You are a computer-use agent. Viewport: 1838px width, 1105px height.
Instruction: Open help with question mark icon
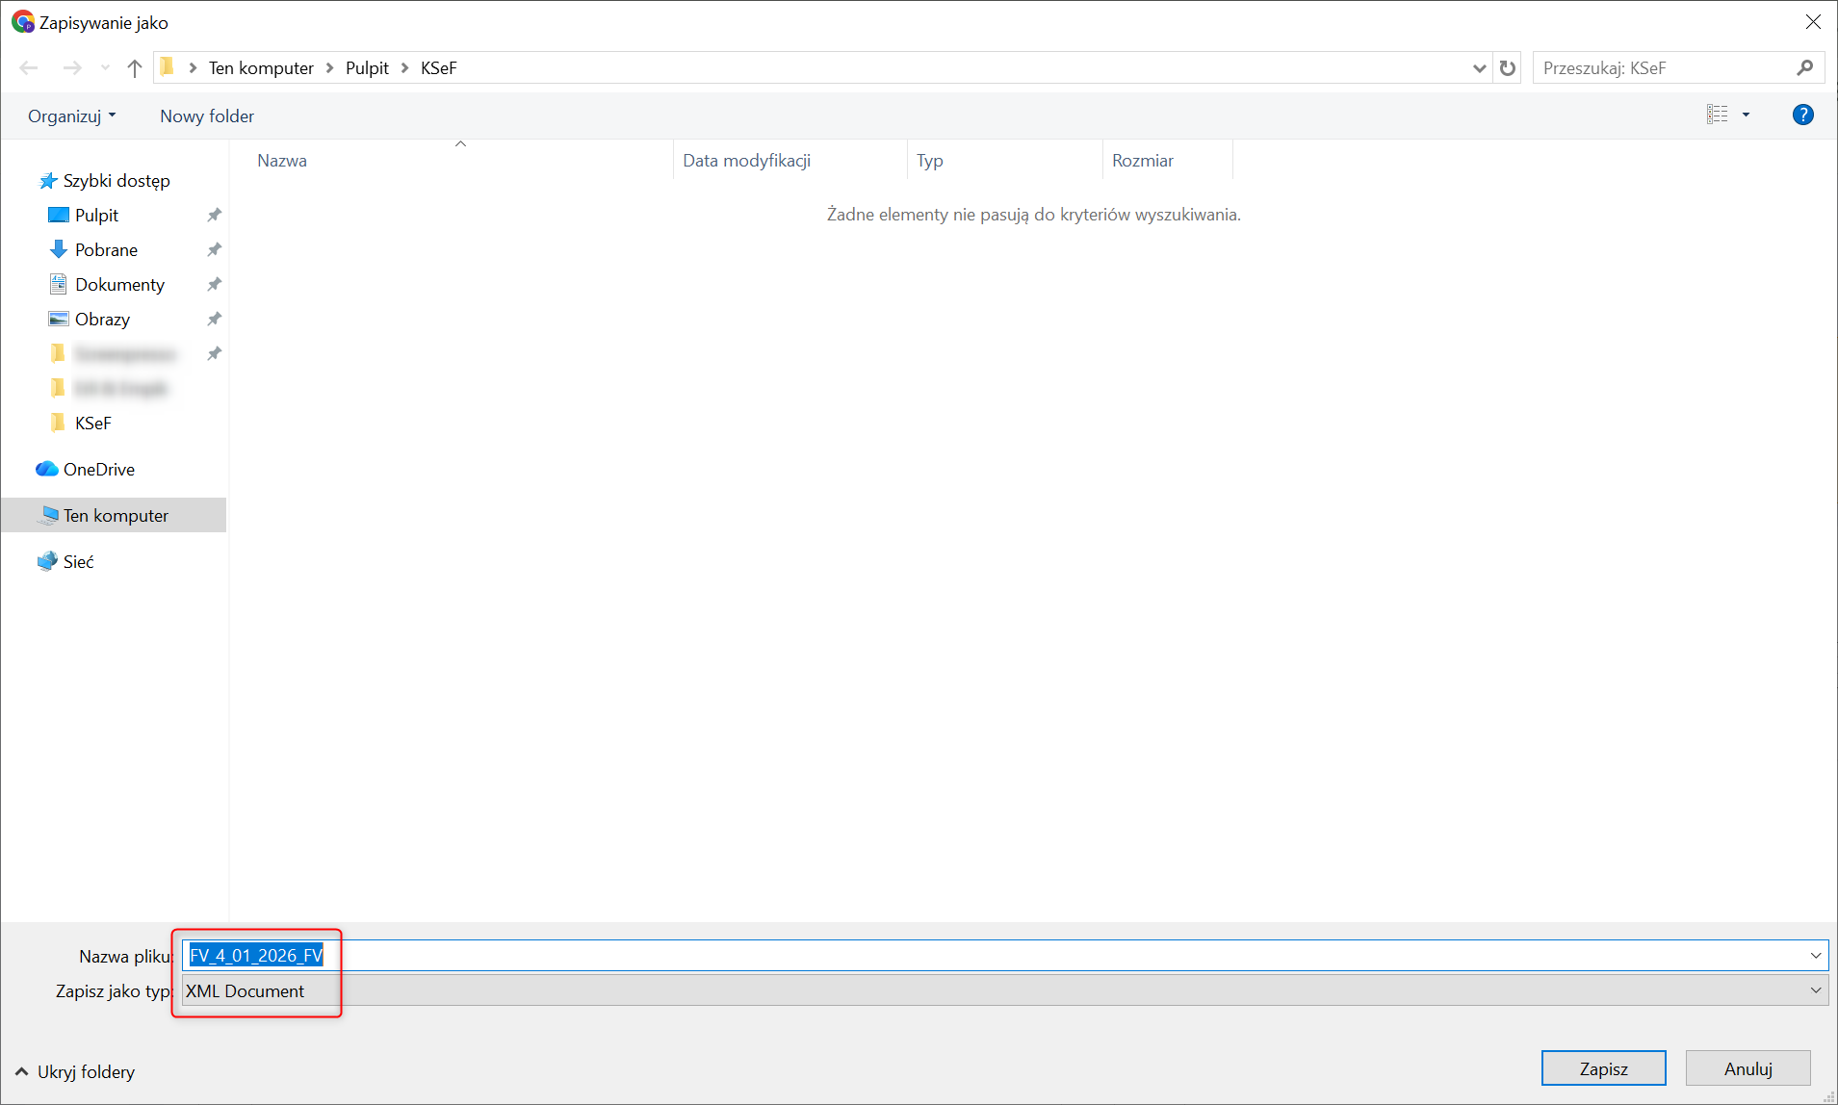(x=1802, y=116)
